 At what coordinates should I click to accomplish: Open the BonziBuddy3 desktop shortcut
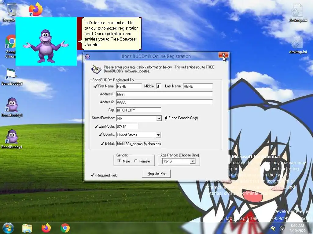click(x=12, y=108)
